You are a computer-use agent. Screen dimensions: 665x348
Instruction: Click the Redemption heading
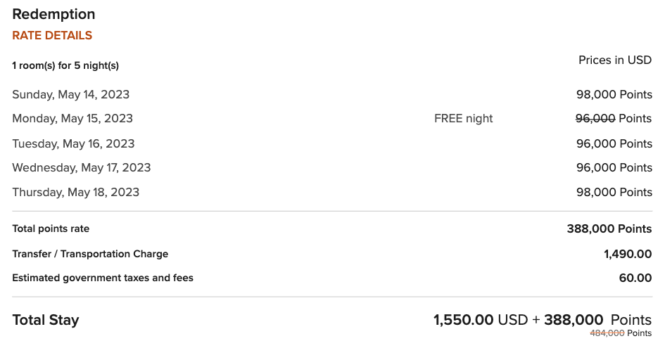coord(53,14)
